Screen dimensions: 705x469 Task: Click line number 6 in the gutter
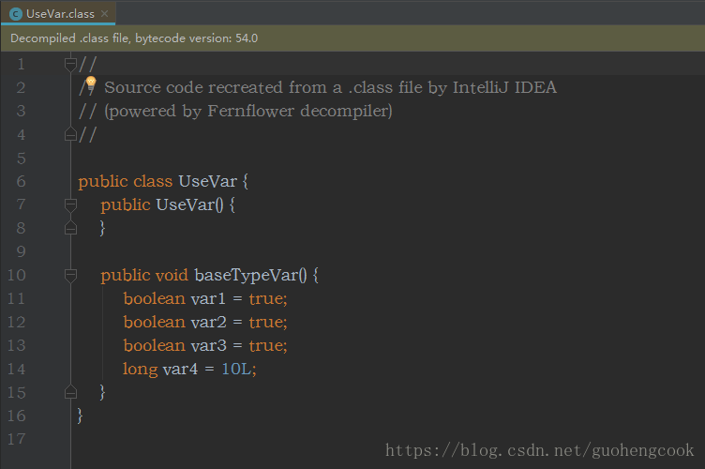click(22, 181)
